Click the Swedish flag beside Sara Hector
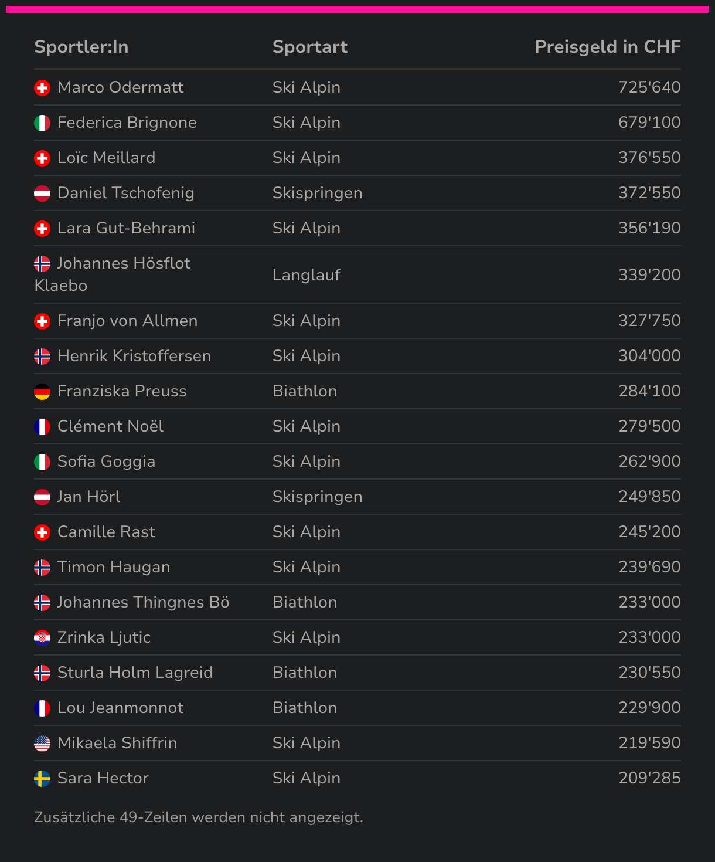 click(42, 779)
